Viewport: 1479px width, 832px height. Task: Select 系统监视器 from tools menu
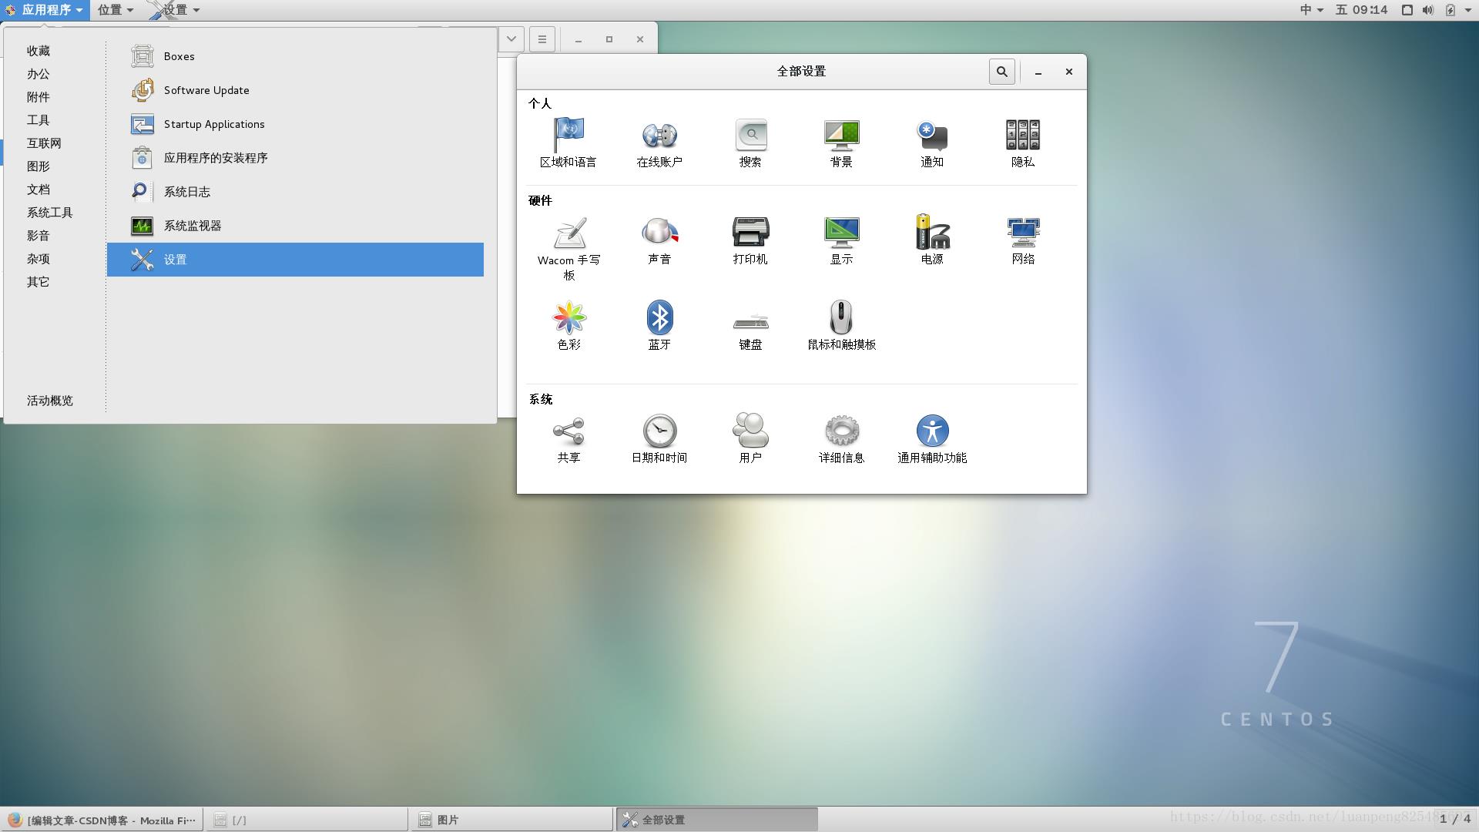pos(195,224)
